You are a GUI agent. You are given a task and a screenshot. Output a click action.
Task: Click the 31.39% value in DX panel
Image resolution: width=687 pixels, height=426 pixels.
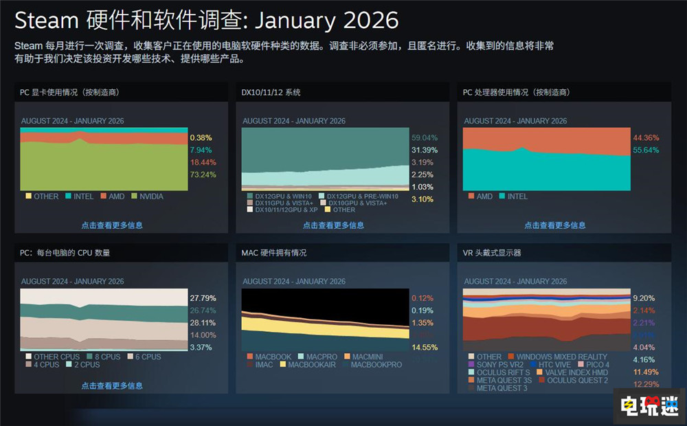424,150
